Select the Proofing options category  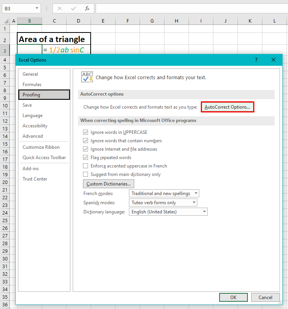(44, 95)
